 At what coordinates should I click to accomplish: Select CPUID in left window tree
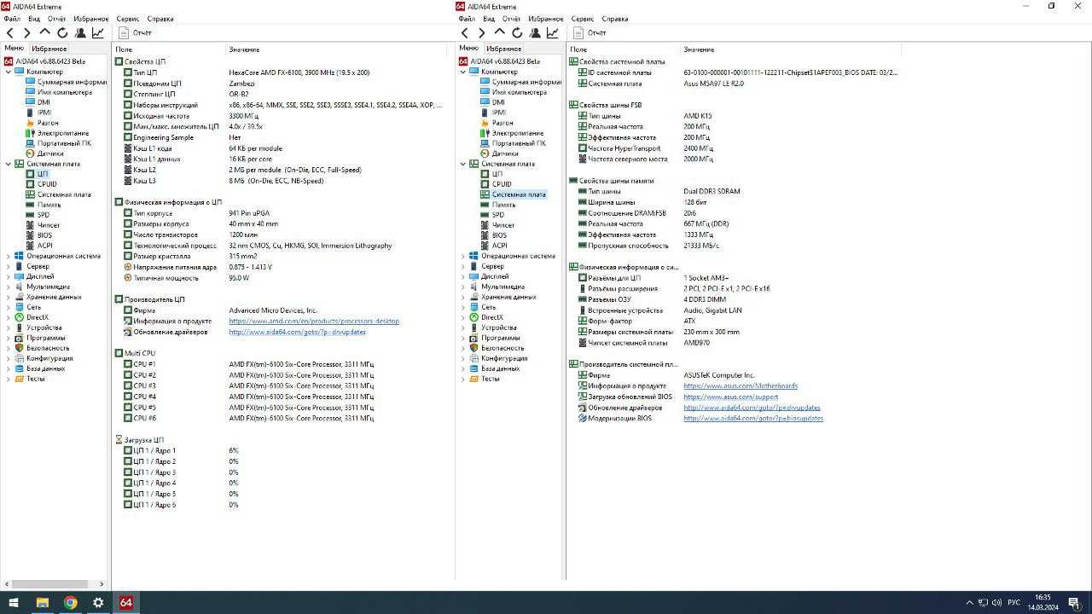(x=47, y=184)
